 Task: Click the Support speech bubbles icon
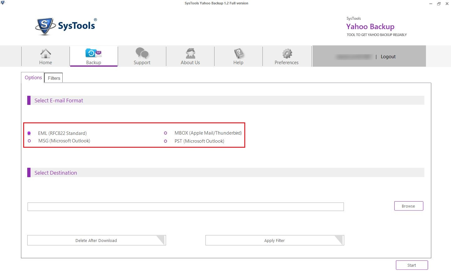[x=142, y=53]
